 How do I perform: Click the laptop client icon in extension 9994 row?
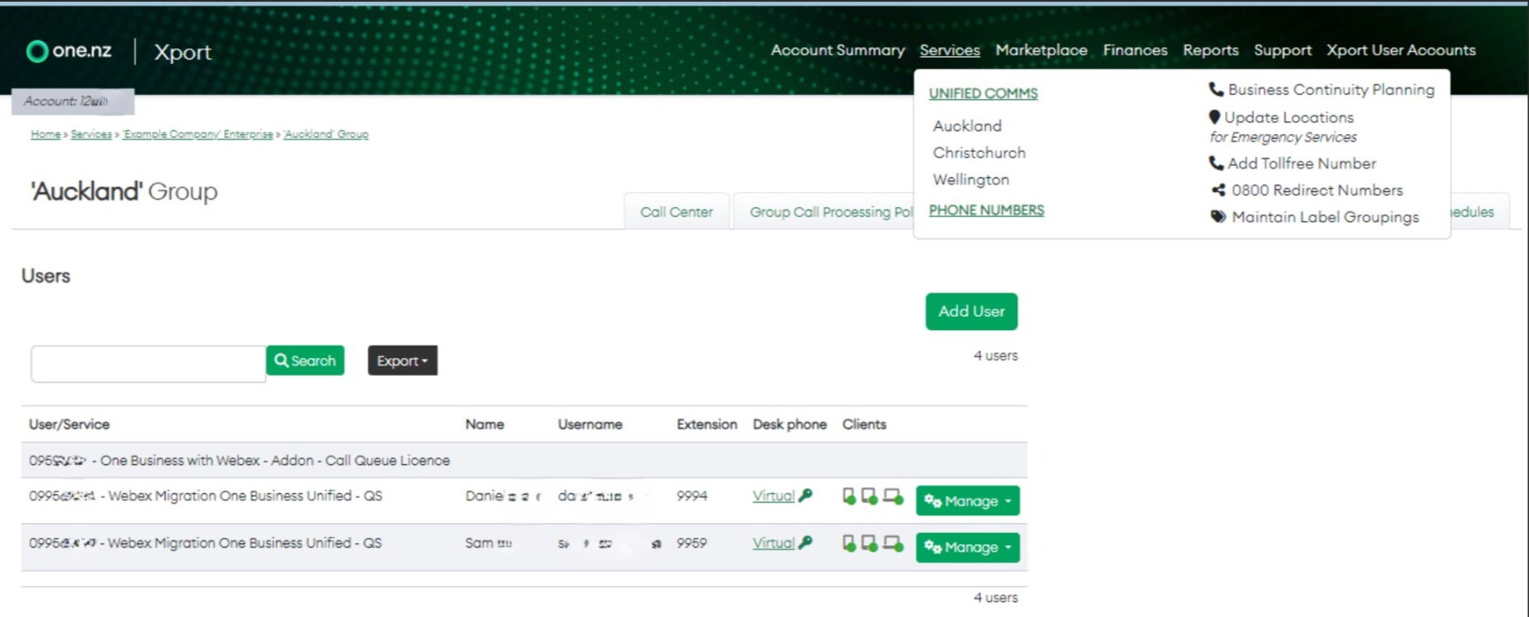[893, 497]
